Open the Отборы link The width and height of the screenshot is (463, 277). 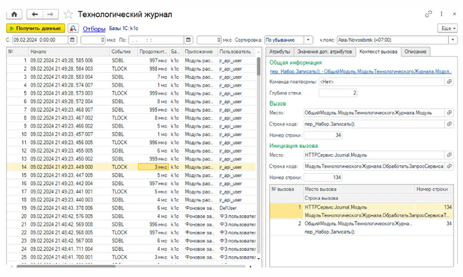point(94,28)
